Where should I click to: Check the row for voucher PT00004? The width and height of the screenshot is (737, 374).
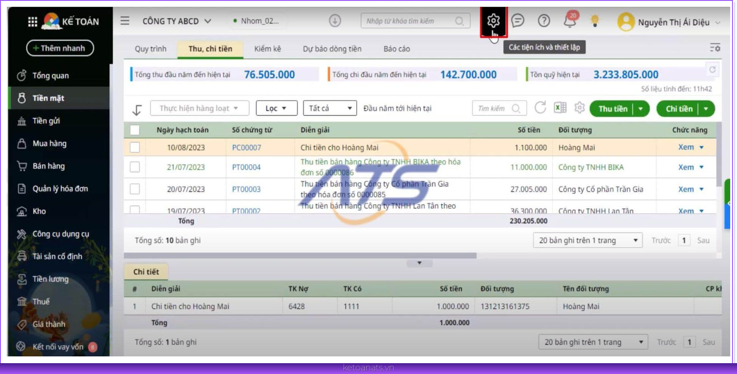tap(135, 167)
